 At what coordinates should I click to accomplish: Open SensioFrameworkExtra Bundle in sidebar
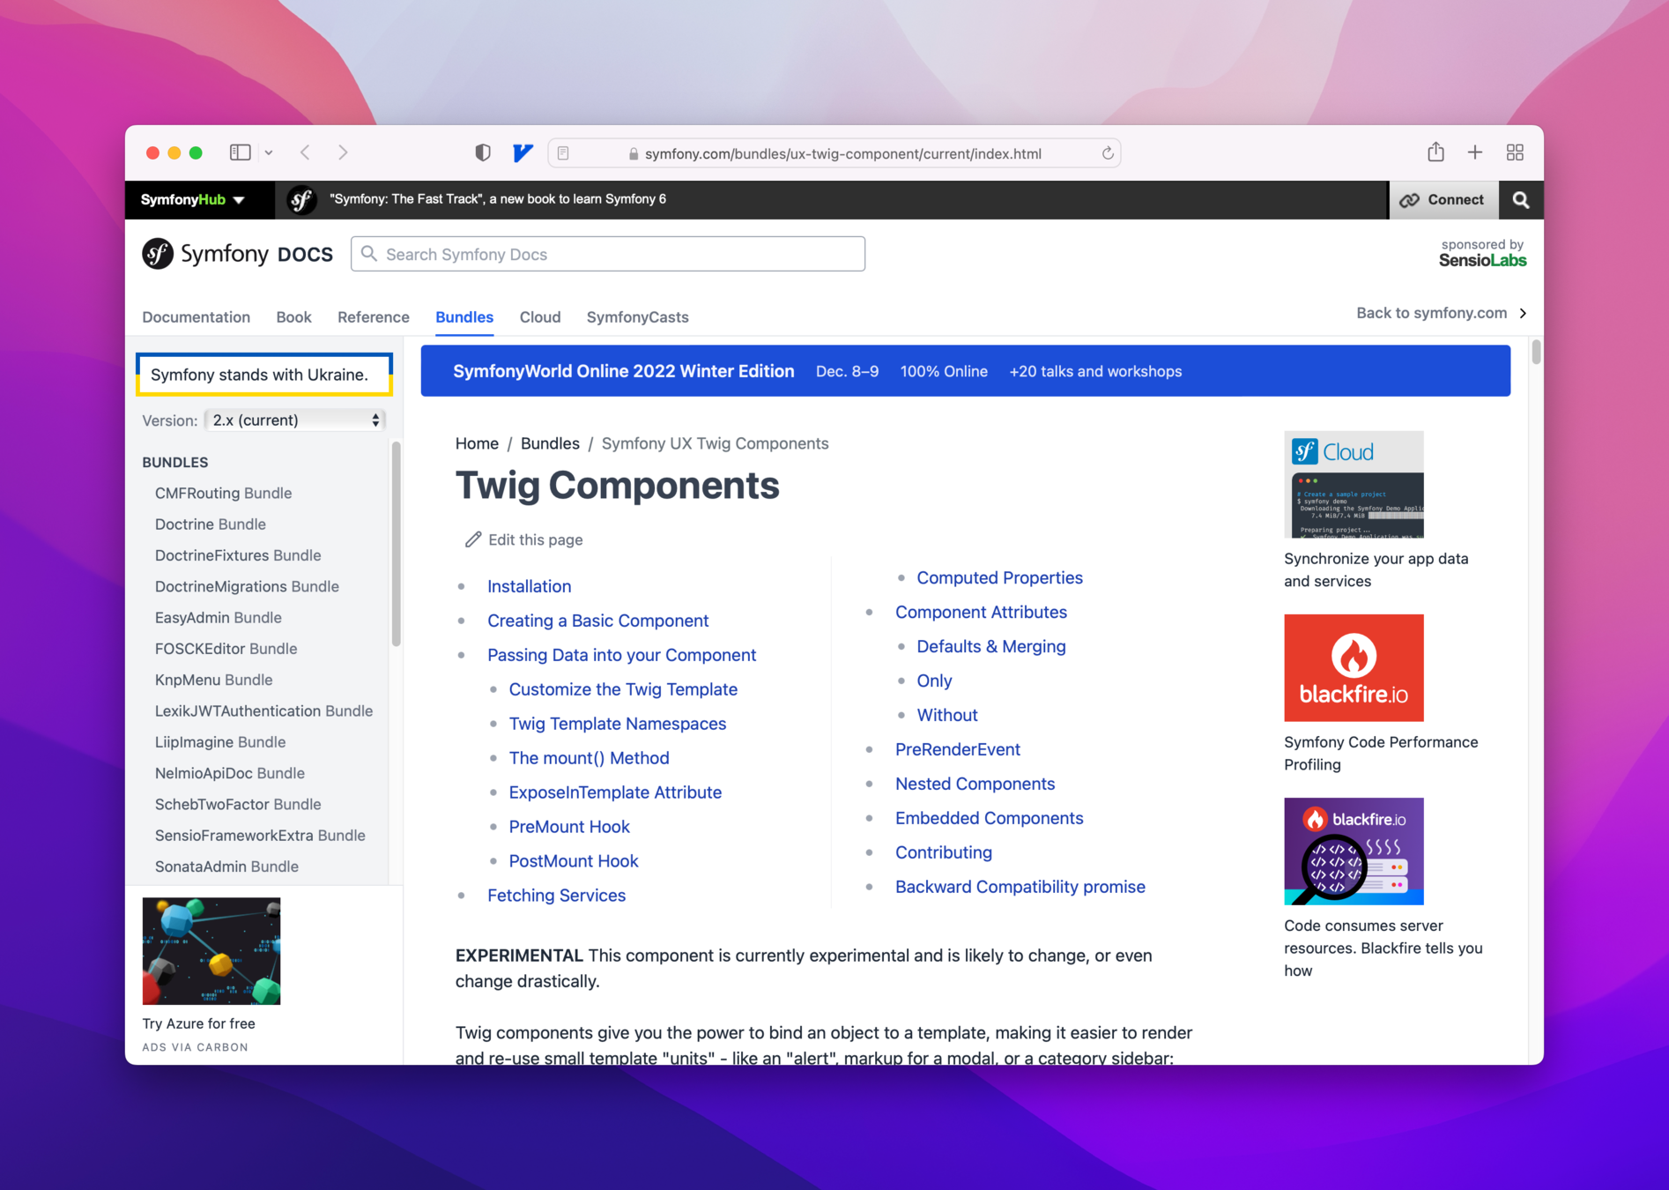coord(260,836)
